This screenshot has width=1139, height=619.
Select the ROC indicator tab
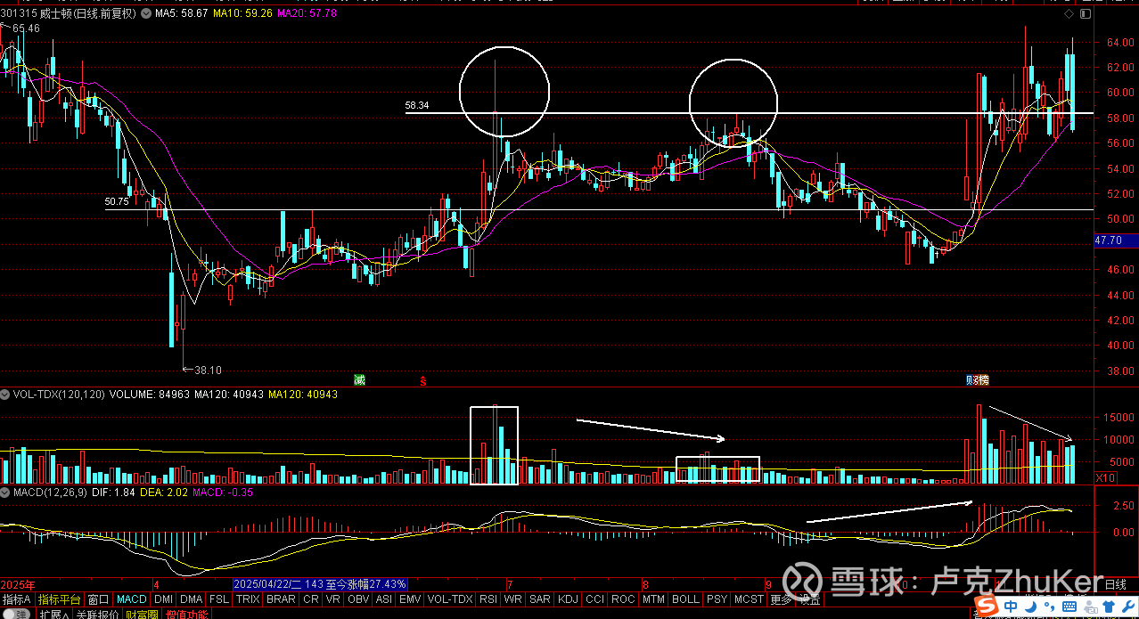(623, 599)
